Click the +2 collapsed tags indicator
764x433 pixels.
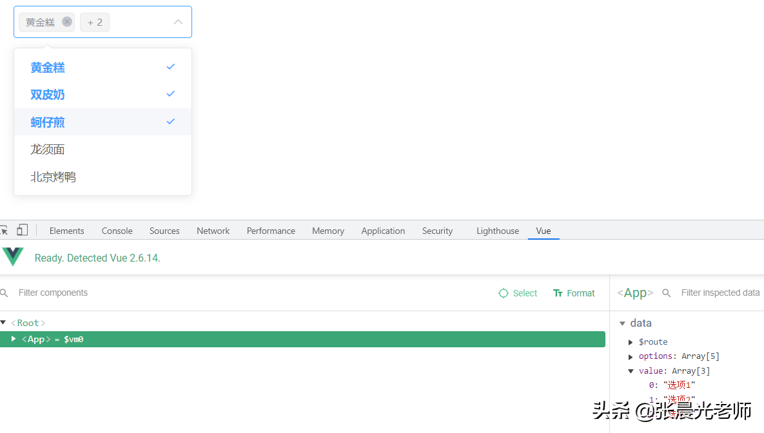95,23
